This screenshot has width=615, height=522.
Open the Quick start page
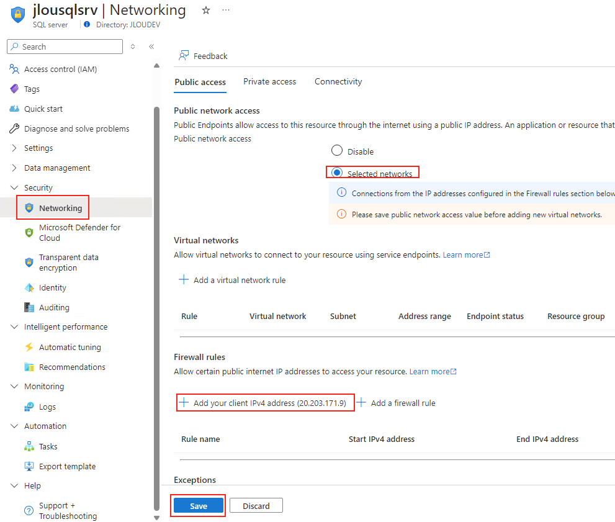pyautogui.click(x=43, y=109)
